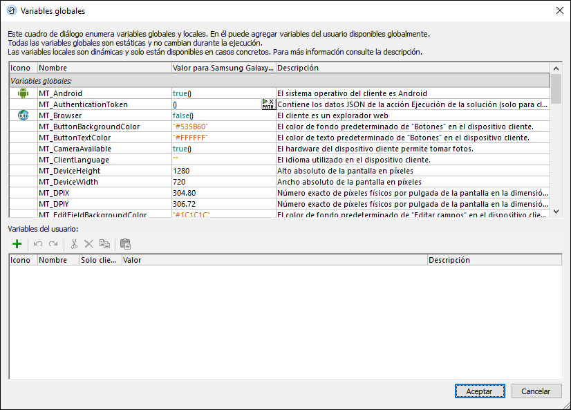
Task: Click the undo arrow in user variables toolbar
Action: point(38,244)
